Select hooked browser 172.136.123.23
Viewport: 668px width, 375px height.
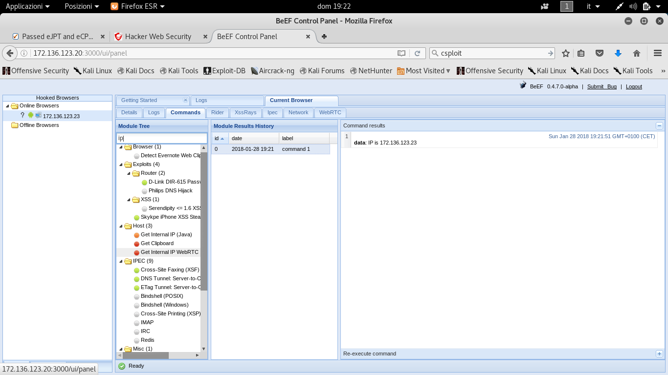[61, 116]
